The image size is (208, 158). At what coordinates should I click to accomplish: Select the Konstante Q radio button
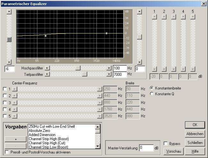pyautogui.click(x=152, y=94)
